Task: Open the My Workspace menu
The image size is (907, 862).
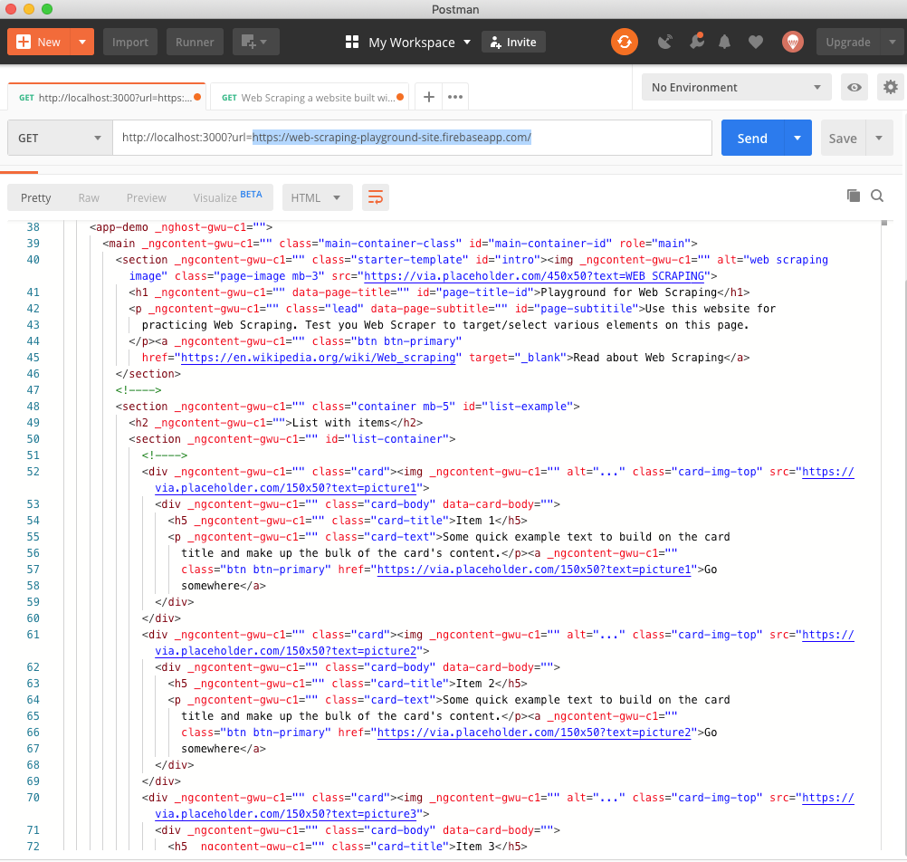Action: (x=410, y=42)
